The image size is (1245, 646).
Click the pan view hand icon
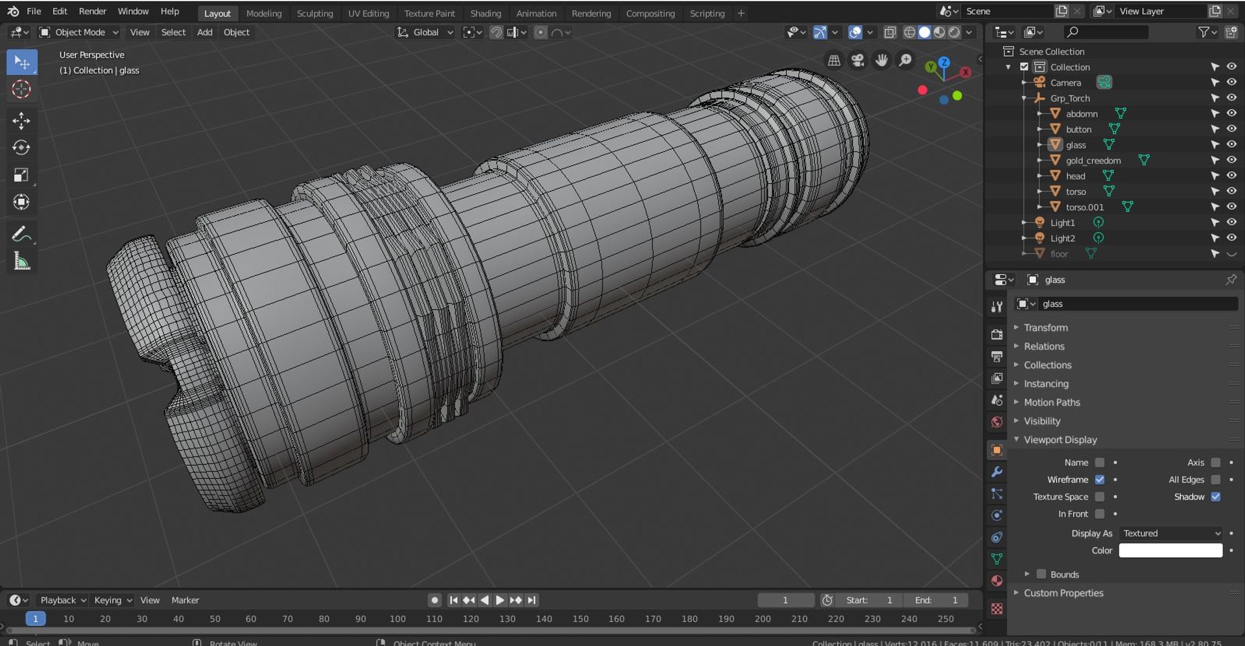point(881,60)
